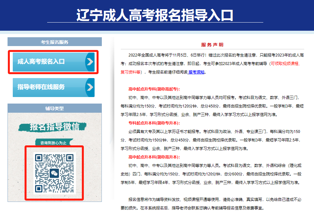Click the line starting 2022年全国成人高考将于11月5日
314x213 pixels.
tap(216, 55)
